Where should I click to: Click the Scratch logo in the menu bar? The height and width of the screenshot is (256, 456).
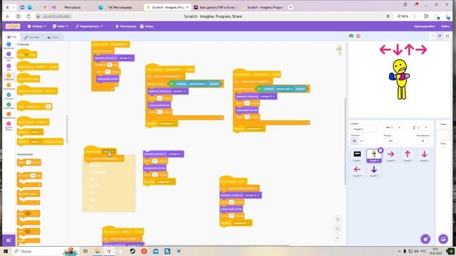[13, 26]
